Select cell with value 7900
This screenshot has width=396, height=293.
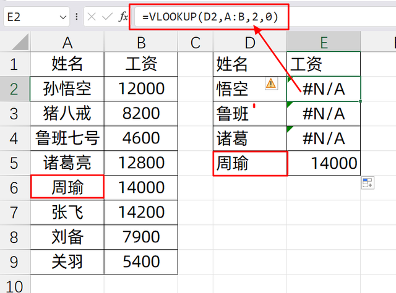(x=141, y=237)
